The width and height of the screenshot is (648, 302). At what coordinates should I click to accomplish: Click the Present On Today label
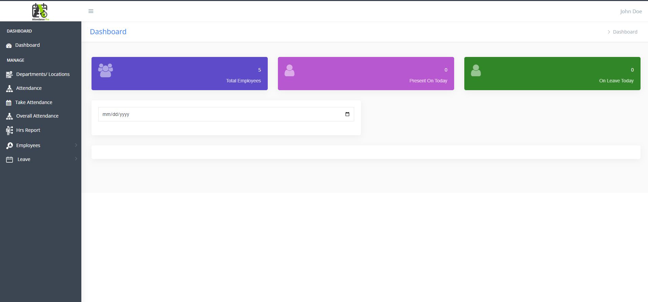click(428, 81)
